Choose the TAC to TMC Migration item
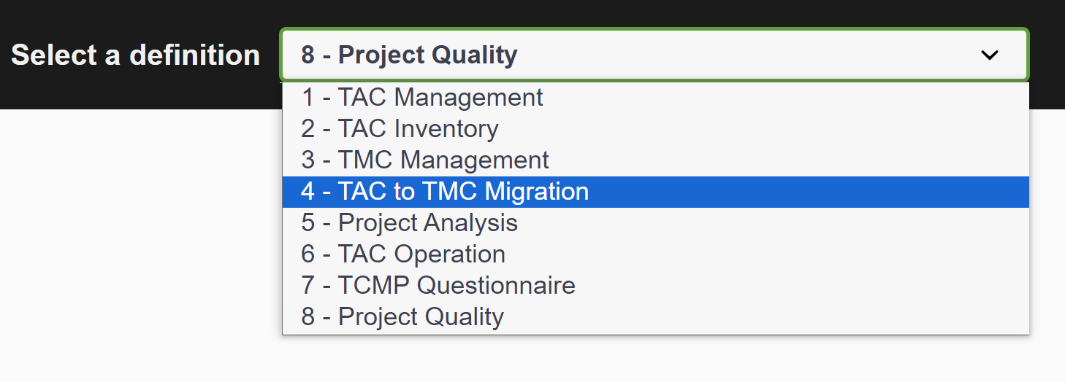Image resolution: width=1065 pixels, height=382 pixels. 445,192
